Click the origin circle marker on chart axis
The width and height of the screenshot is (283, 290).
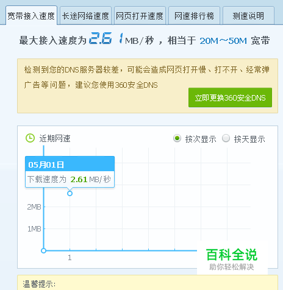coord(43,250)
